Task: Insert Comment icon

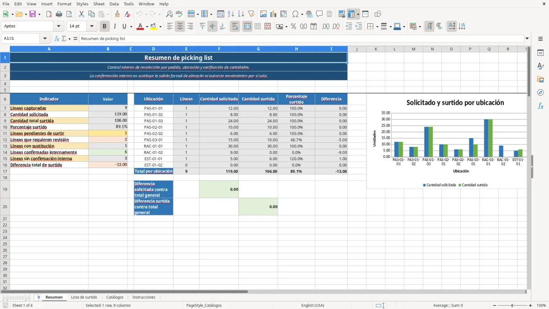Action: coord(319,14)
